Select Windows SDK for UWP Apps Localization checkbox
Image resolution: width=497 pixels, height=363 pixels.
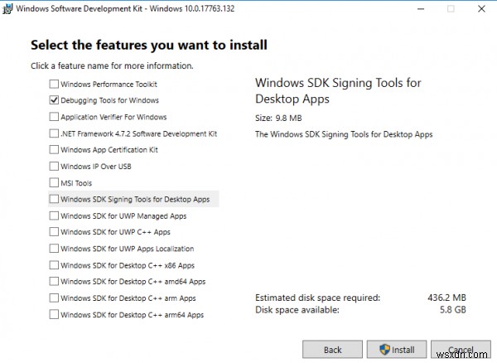tap(55, 249)
